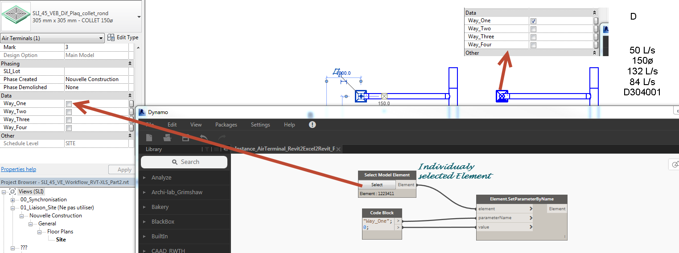679x253 pixels.
Task: Click Select on Select Model Element node
Action: (x=377, y=185)
